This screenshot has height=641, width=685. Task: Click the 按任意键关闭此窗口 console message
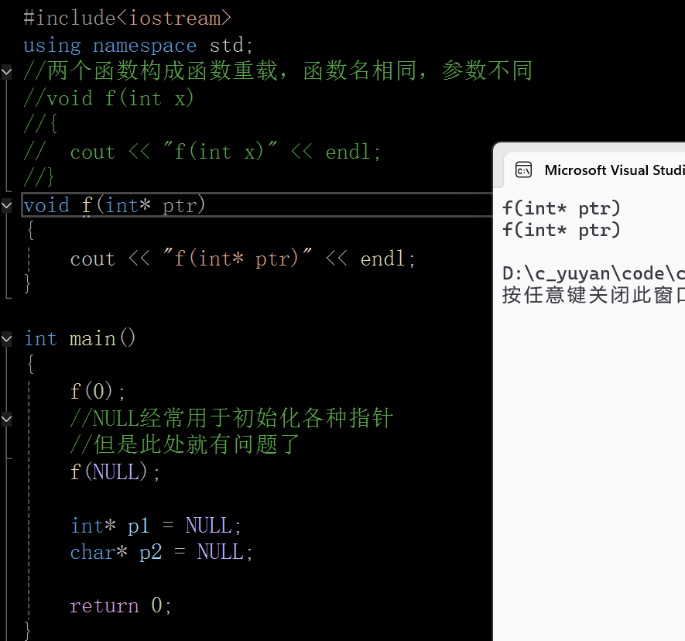pos(594,295)
